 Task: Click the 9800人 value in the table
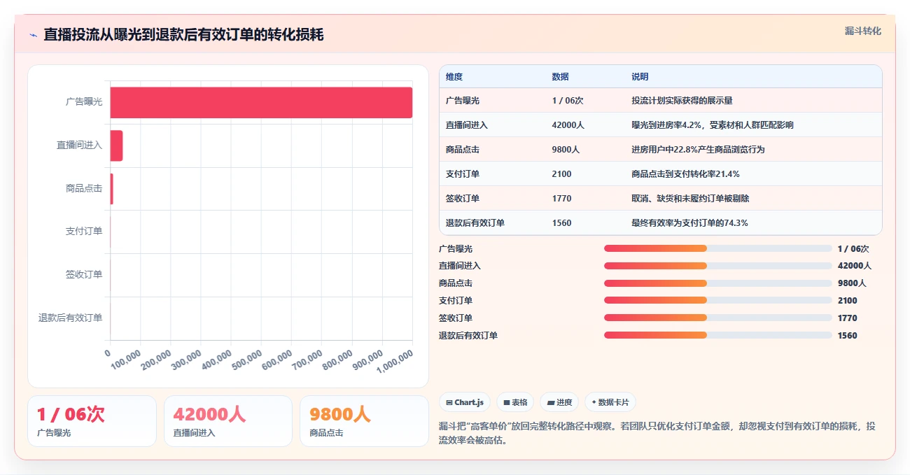(x=566, y=150)
